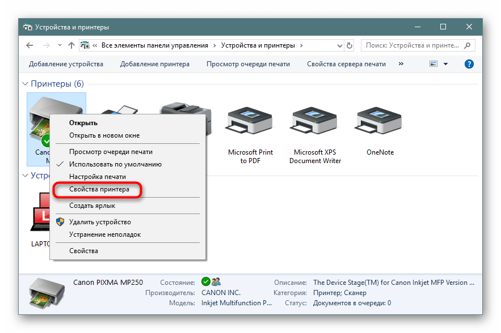501x333 pixels.
Task: Minimize the Устройства и принтеры window
Action: [417, 27]
